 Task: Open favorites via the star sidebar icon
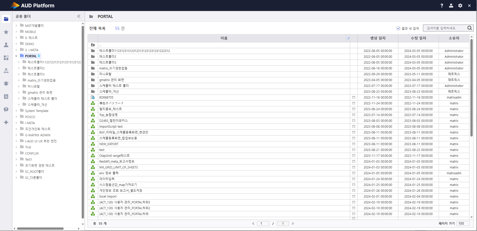[x=6, y=32]
